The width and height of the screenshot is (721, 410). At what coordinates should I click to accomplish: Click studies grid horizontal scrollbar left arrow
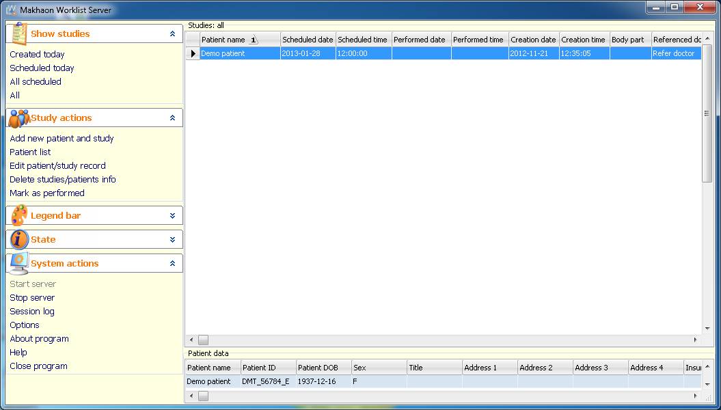[192, 340]
